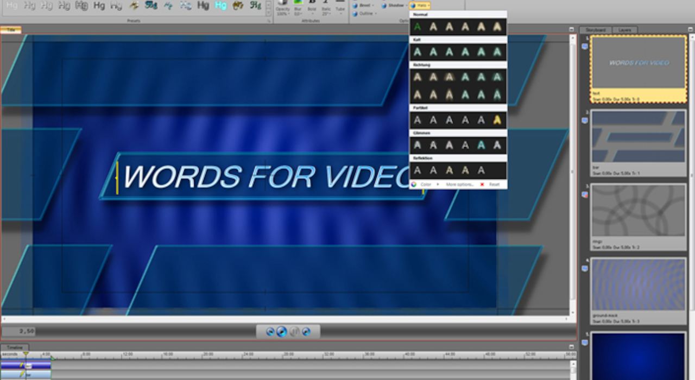Click the Play button in preview controls

pos(281,332)
